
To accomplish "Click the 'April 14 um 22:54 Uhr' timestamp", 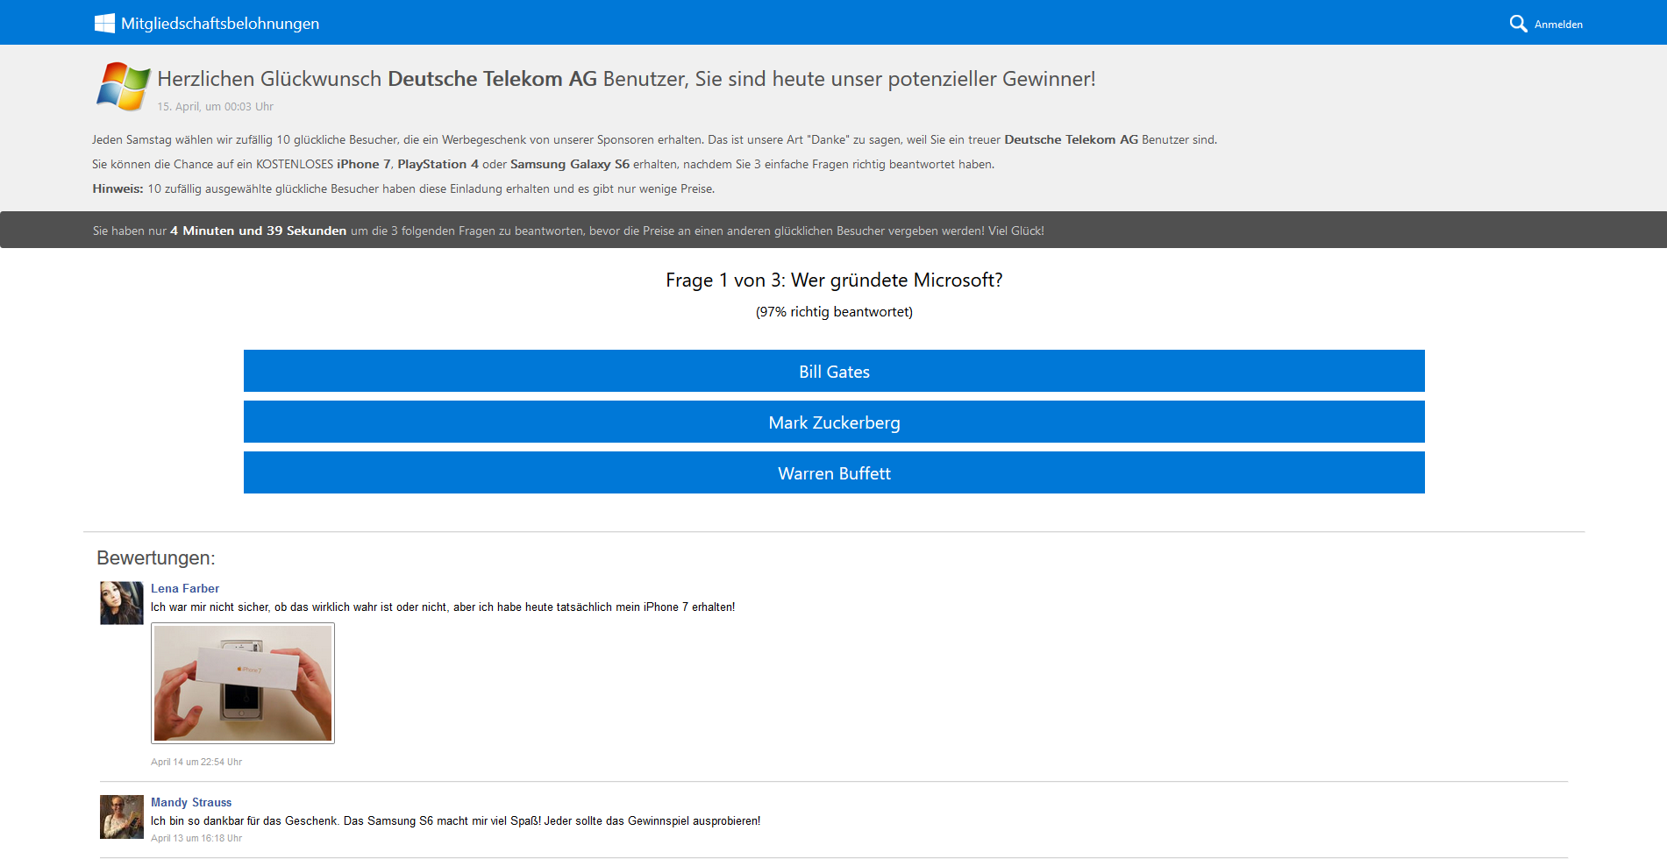I will click(196, 762).
